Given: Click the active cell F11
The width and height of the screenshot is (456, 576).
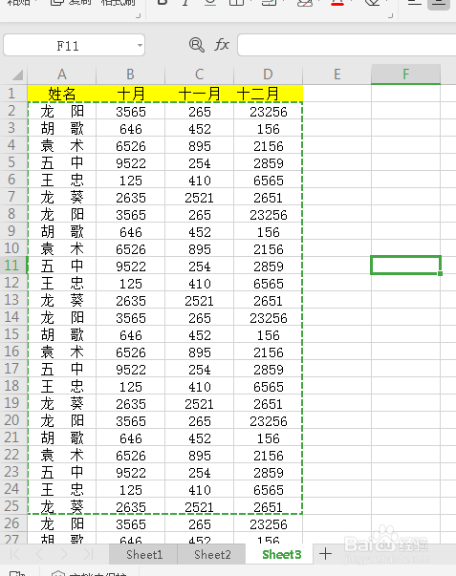Looking at the screenshot, I should coord(405,266).
